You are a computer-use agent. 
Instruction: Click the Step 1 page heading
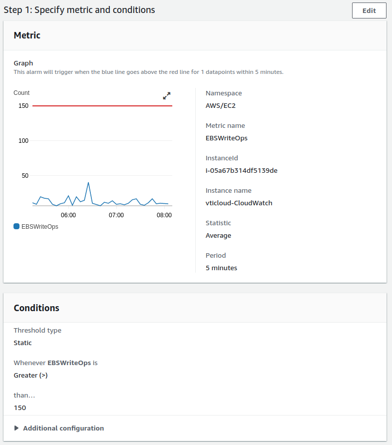(x=79, y=10)
